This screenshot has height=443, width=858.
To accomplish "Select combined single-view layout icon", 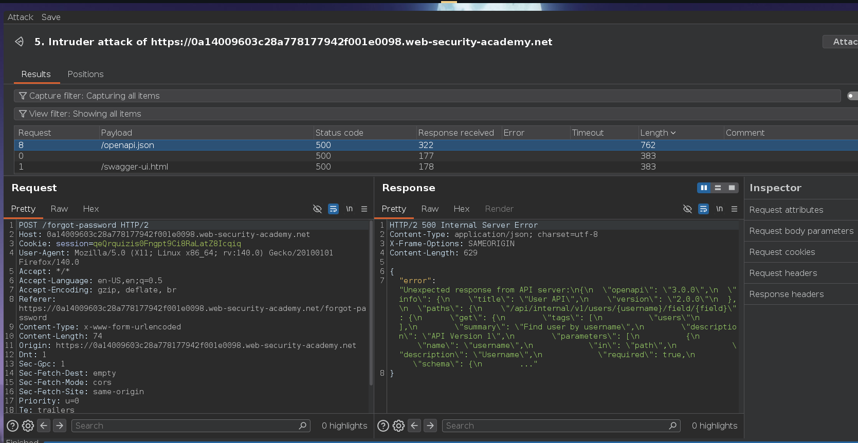I will pyautogui.click(x=732, y=188).
